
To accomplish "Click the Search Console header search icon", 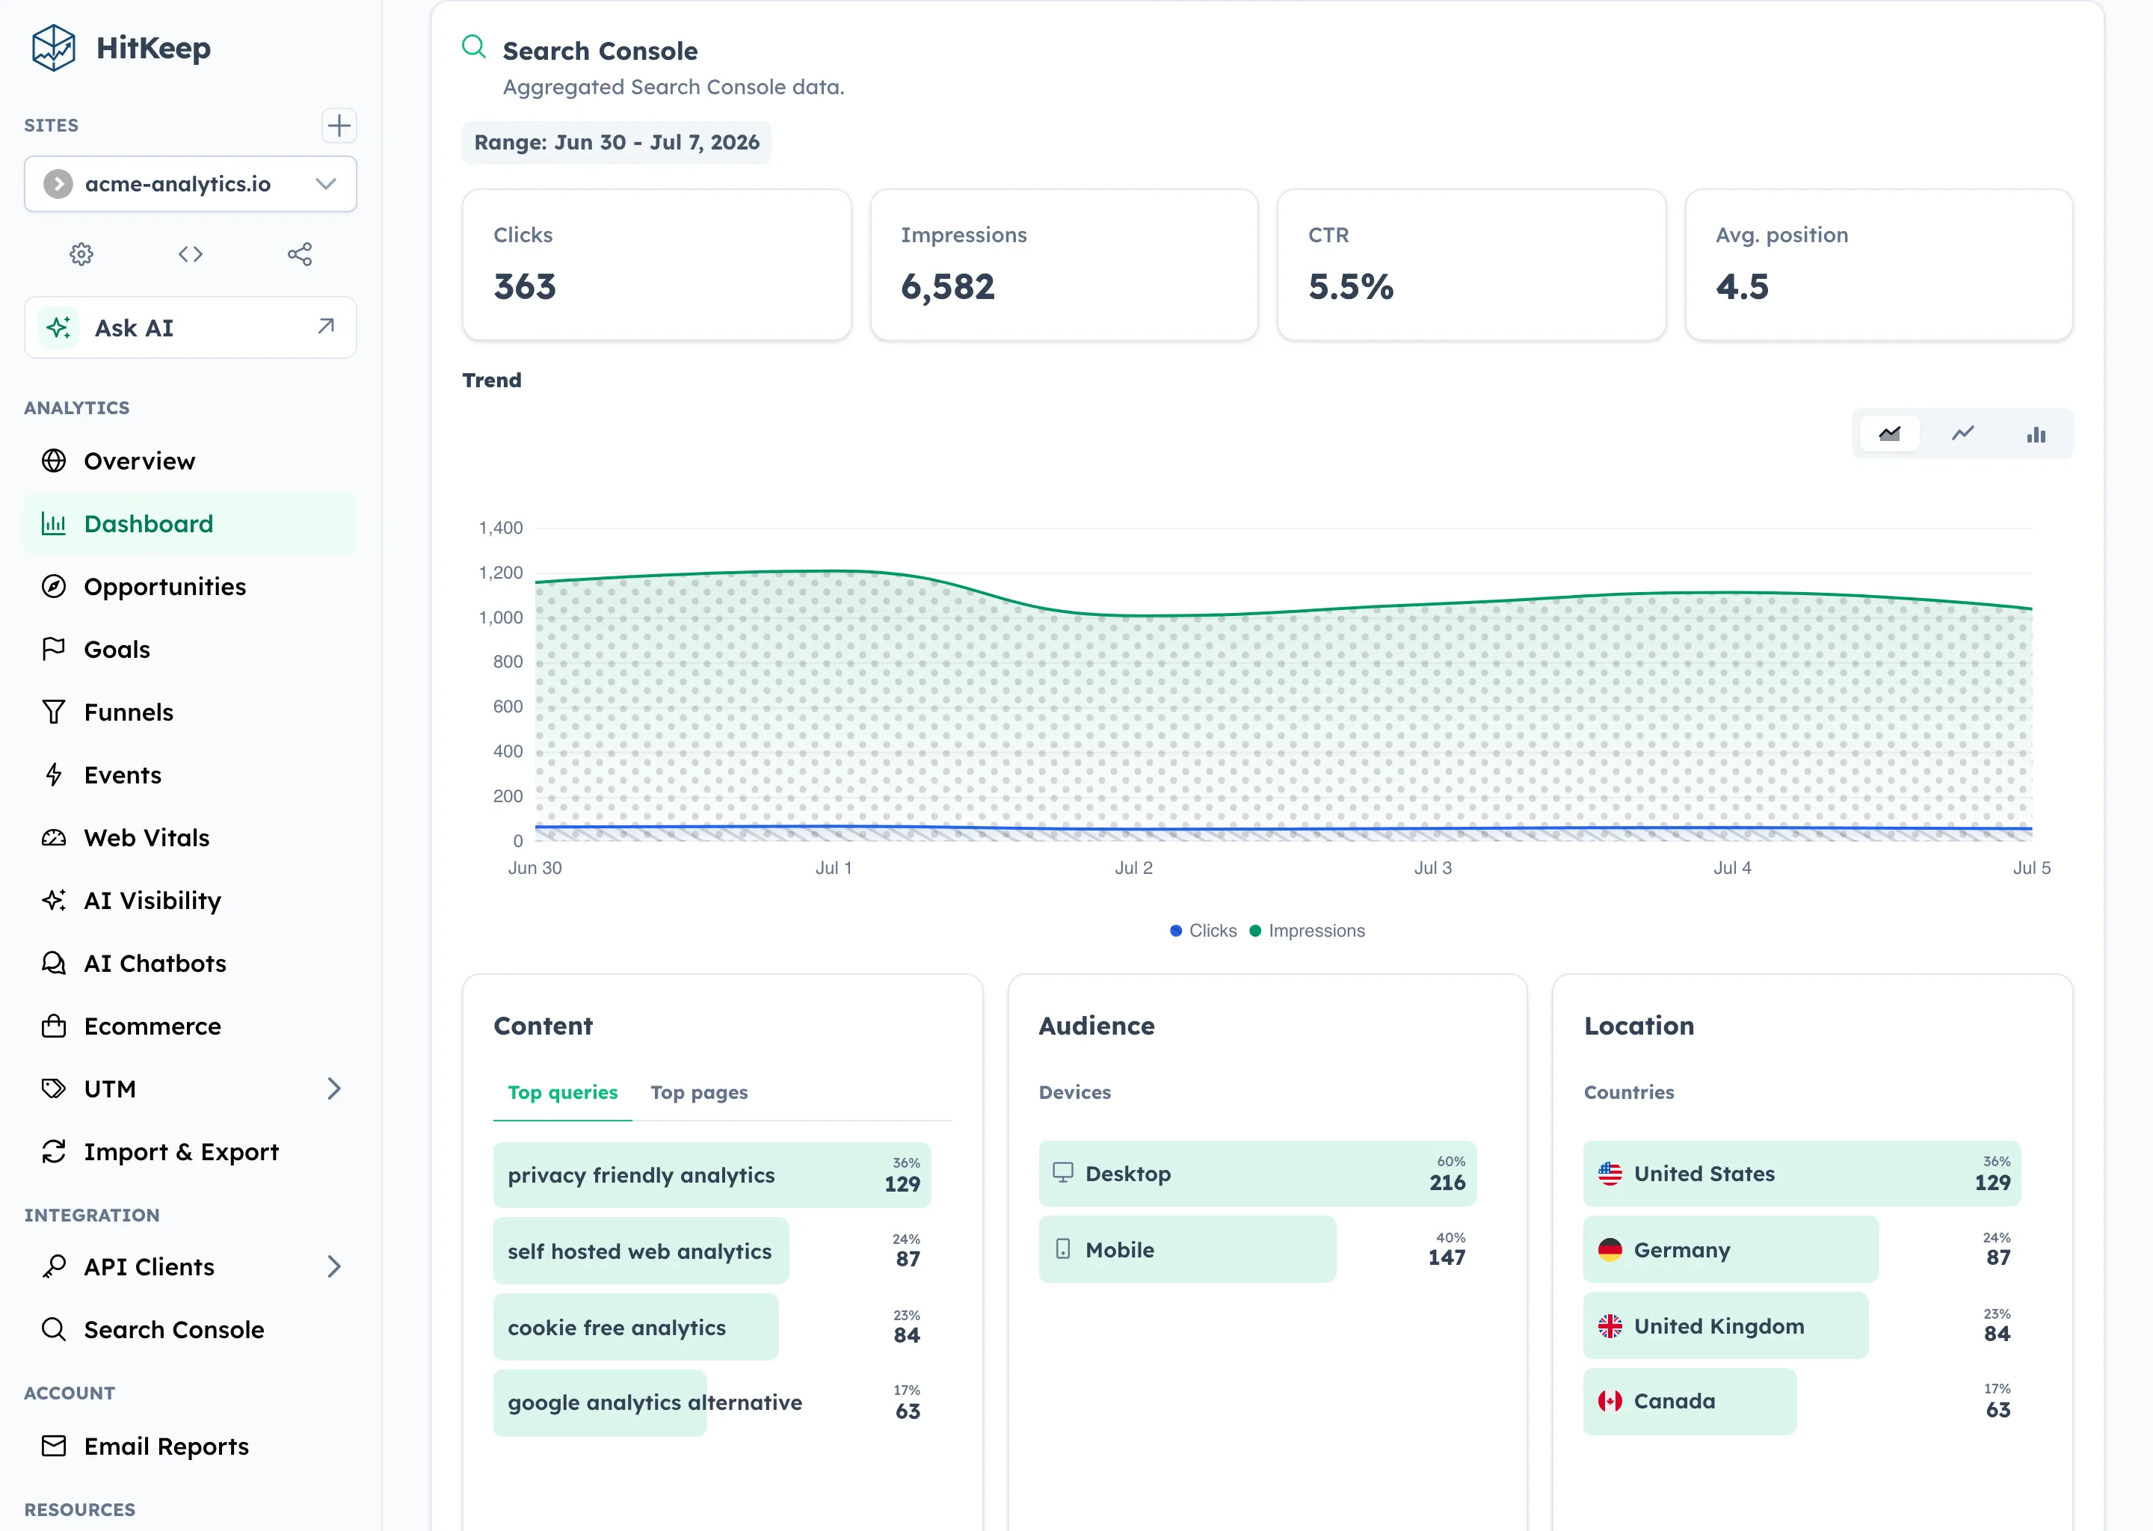I will pos(474,47).
